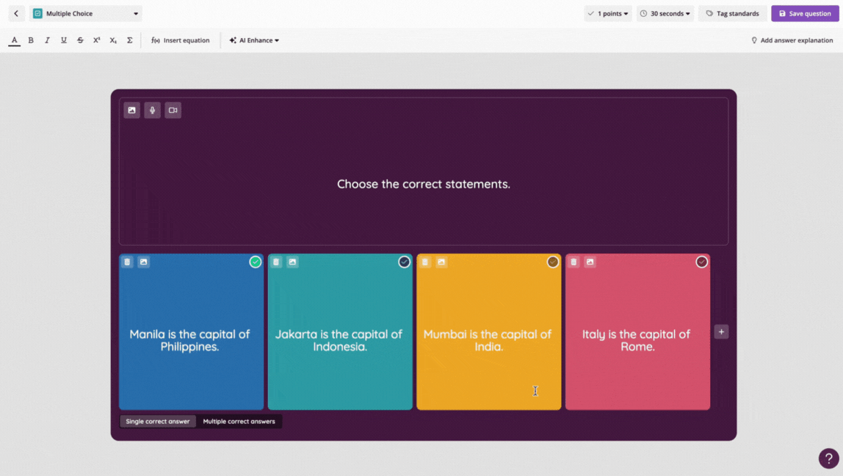The height and width of the screenshot is (476, 843).
Task: Delete the Mumbai answer option
Action: [425, 262]
